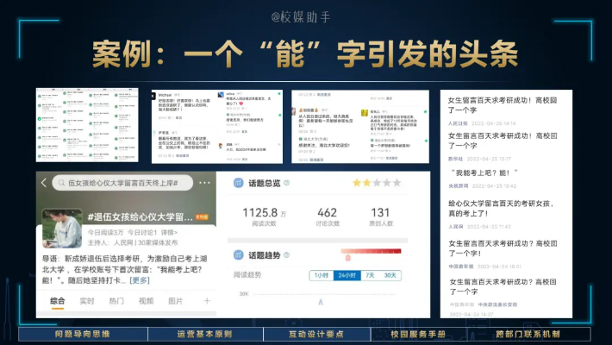Click the help icon next to 话题总览

pos(286,183)
